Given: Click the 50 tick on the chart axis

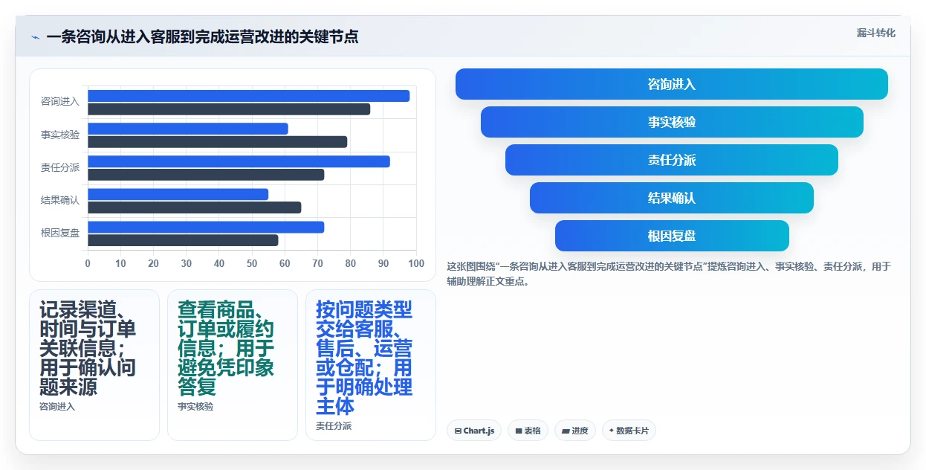Looking at the screenshot, I should pos(252,263).
